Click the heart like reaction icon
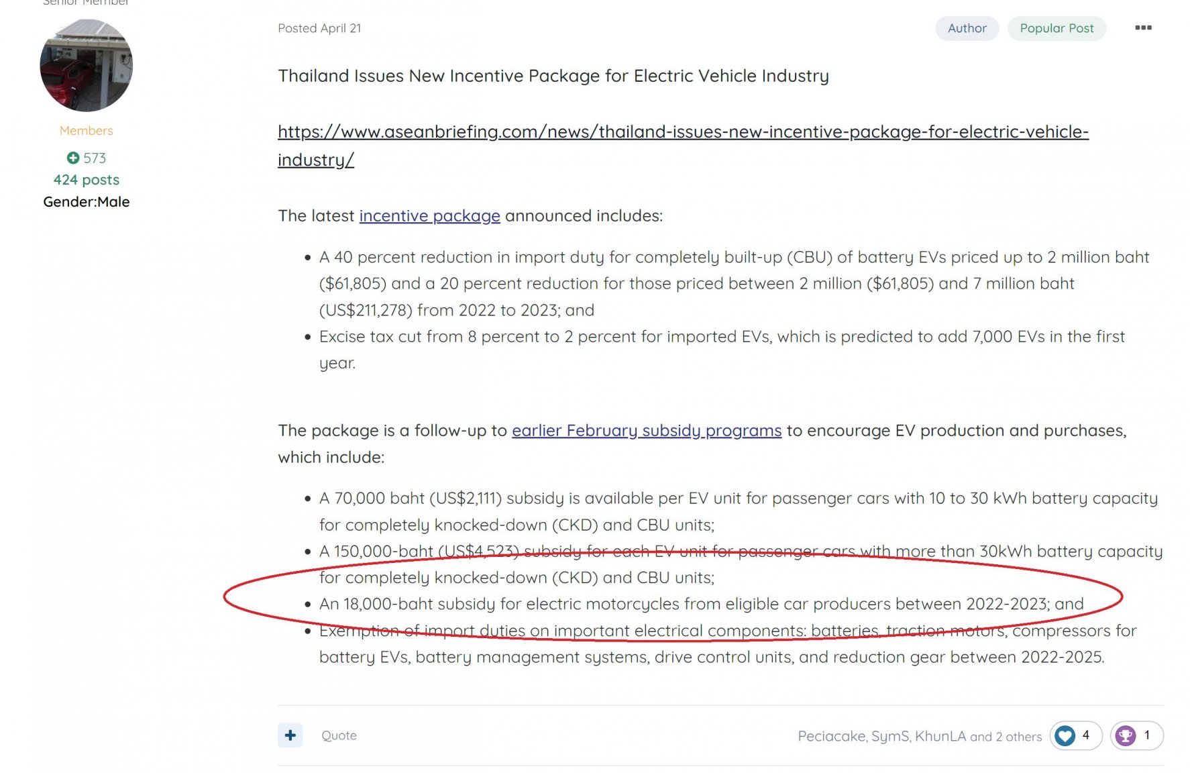Viewport: 1190px width, 773px height. [1065, 736]
